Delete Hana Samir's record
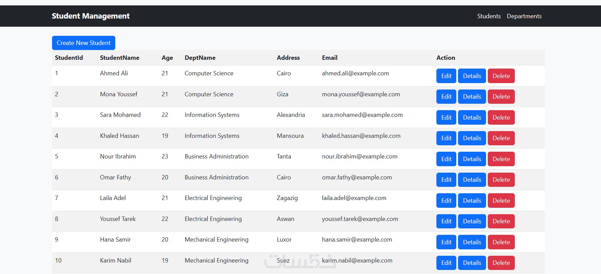 pyautogui.click(x=501, y=242)
